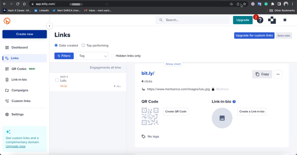Click Upgrade for custom links button

tap(254, 35)
